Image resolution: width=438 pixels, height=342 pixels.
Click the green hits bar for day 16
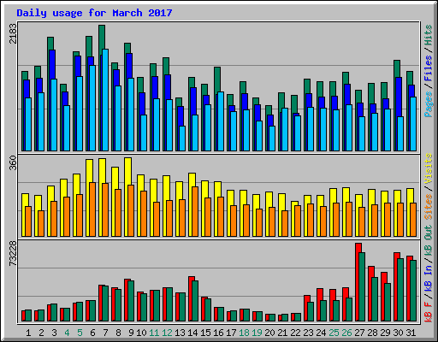coord(217,80)
